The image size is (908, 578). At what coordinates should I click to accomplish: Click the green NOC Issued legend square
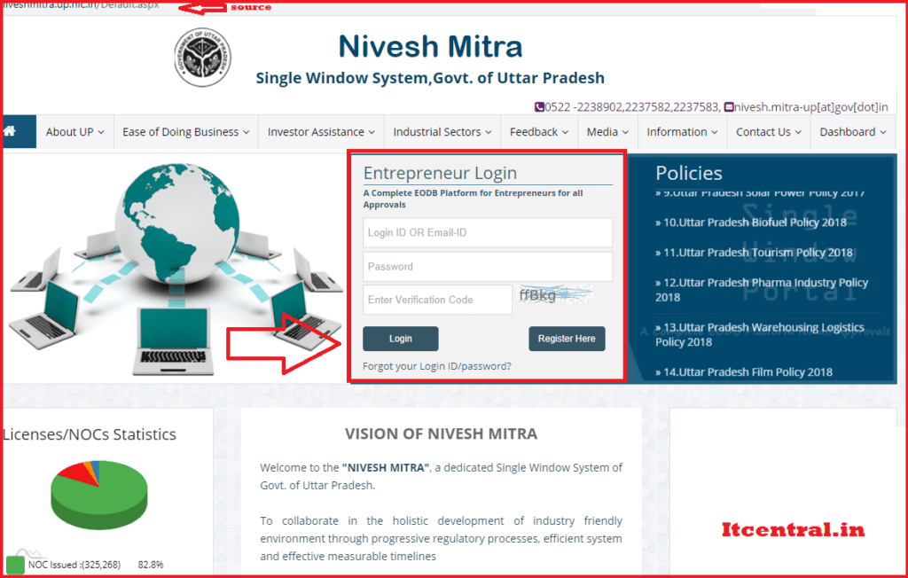click(15, 565)
